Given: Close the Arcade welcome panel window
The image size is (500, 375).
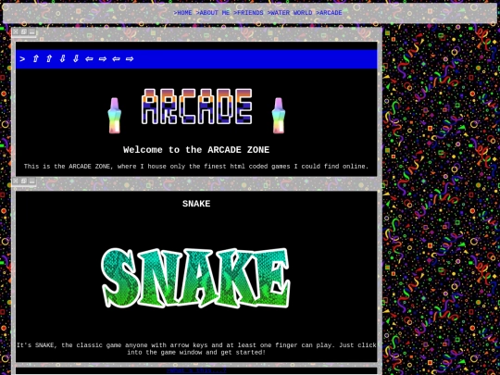Looking at the screenshot, I should point(16,31).
